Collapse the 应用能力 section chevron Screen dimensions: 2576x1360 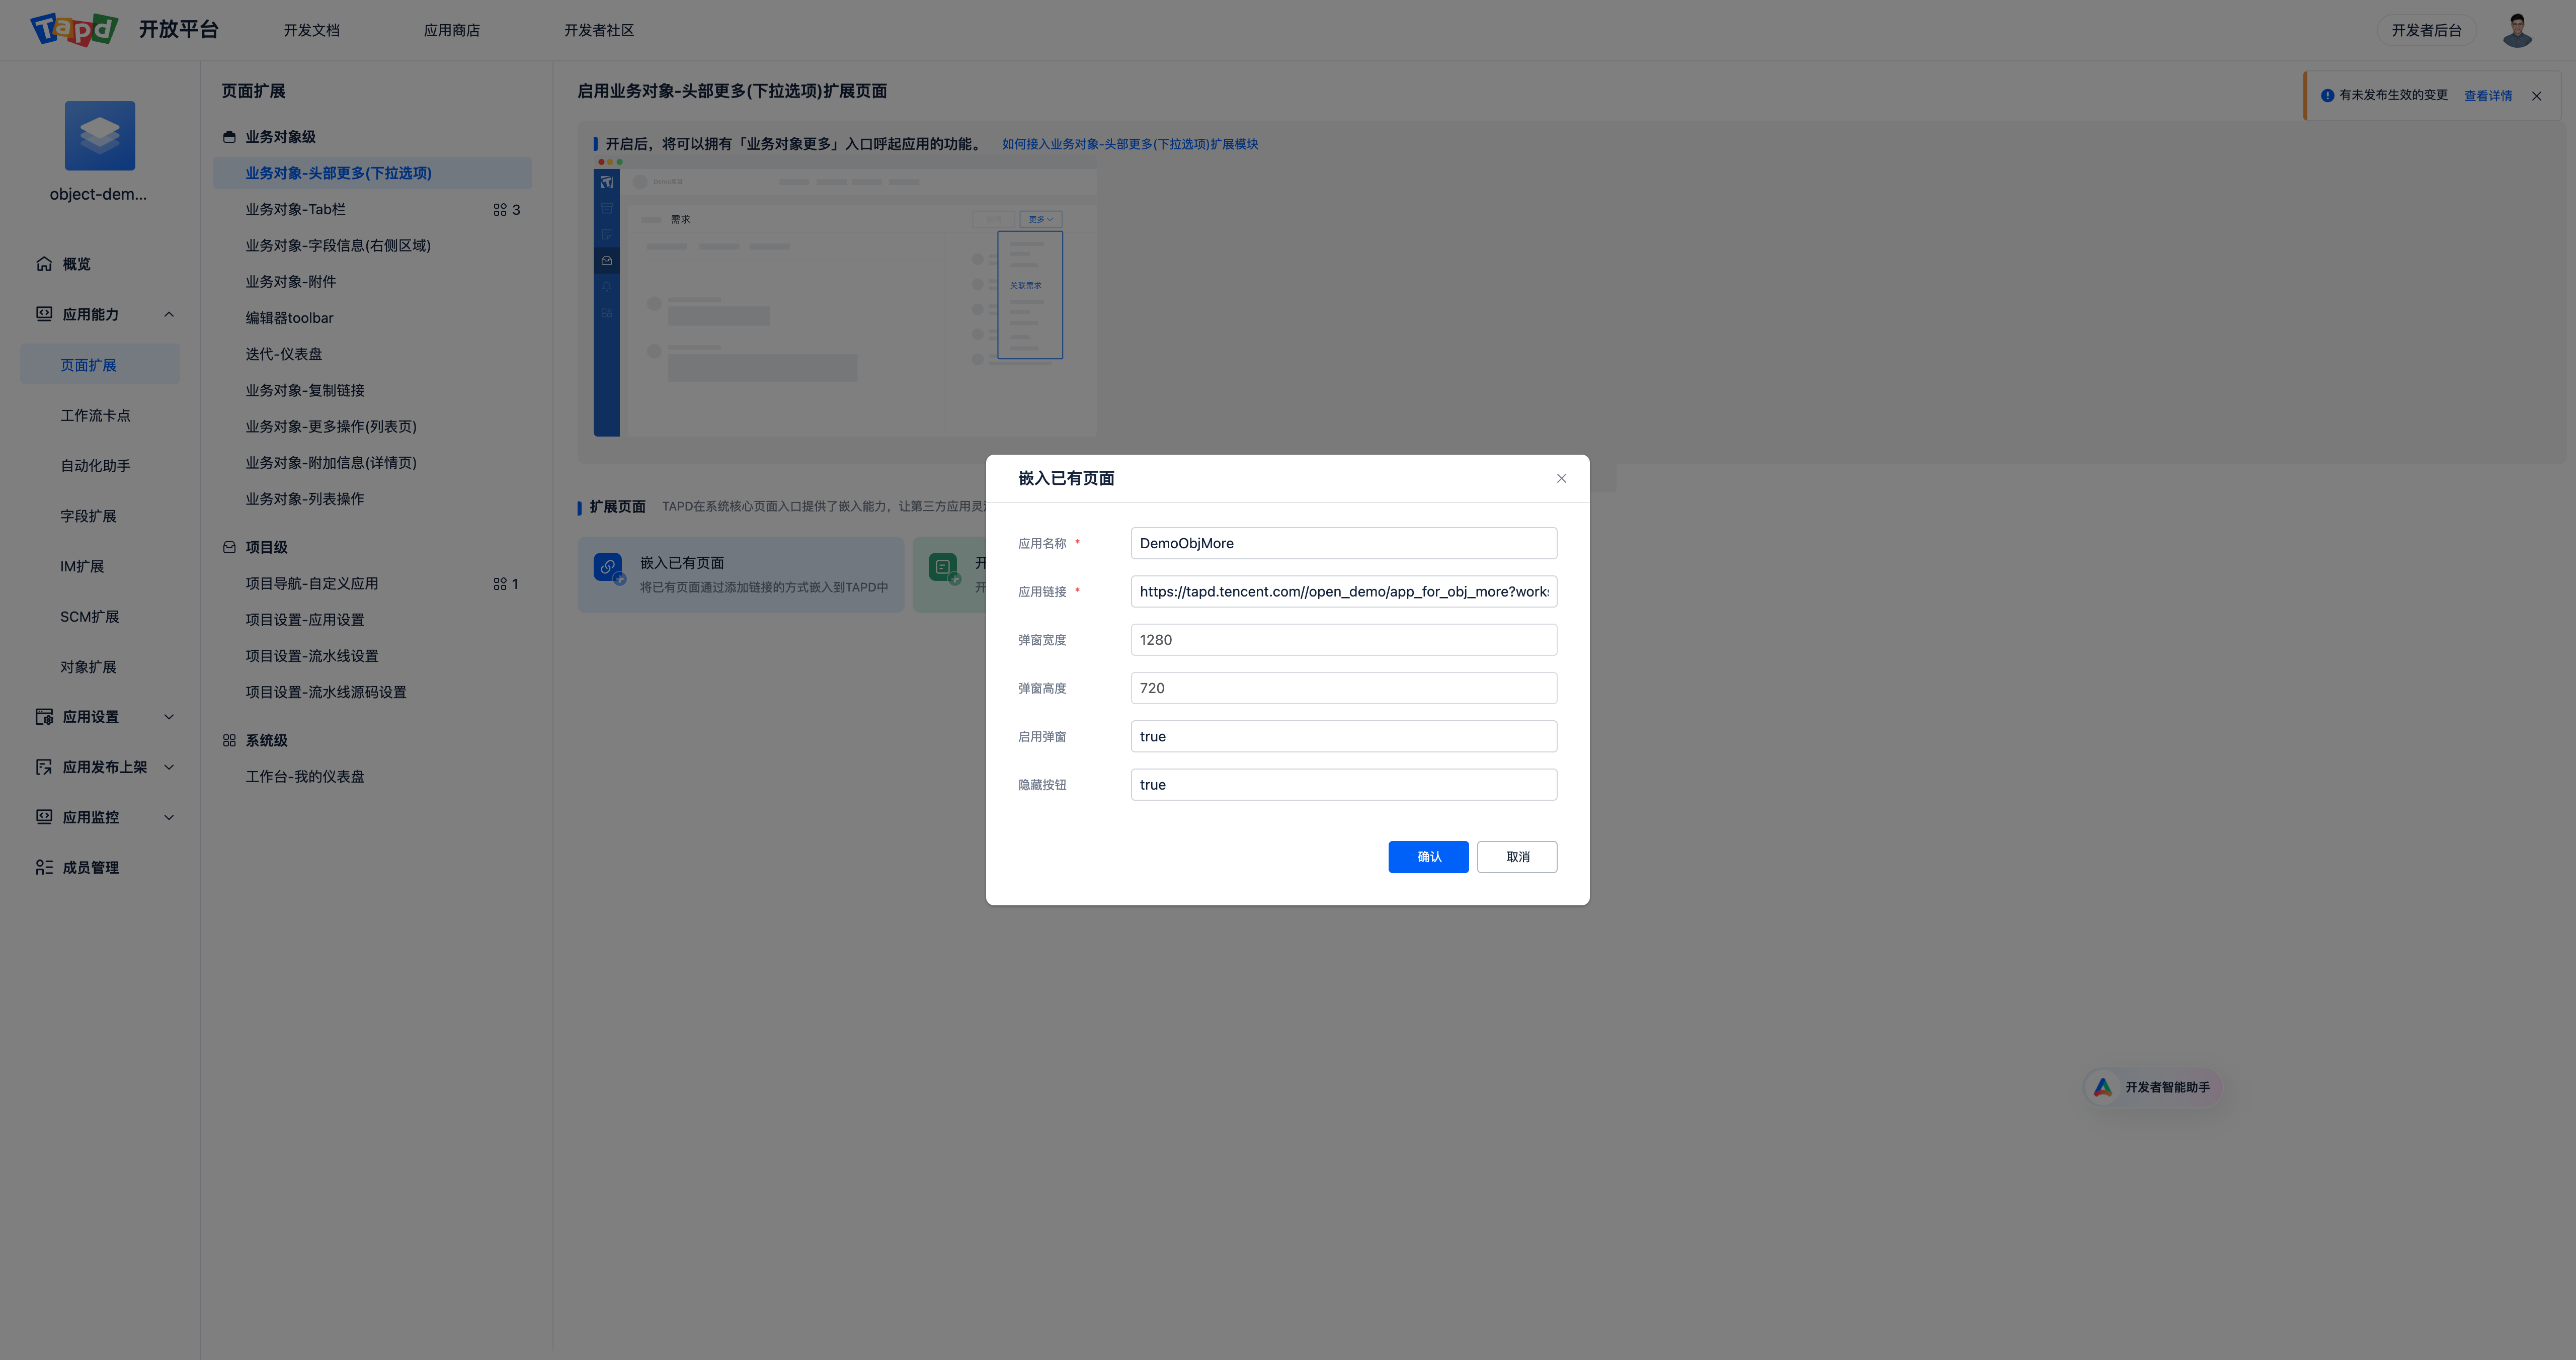[x=169, y=314]
